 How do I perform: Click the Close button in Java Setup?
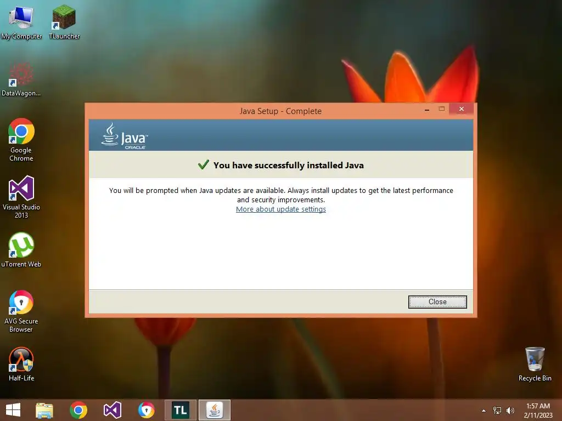(x=437, y=302)
